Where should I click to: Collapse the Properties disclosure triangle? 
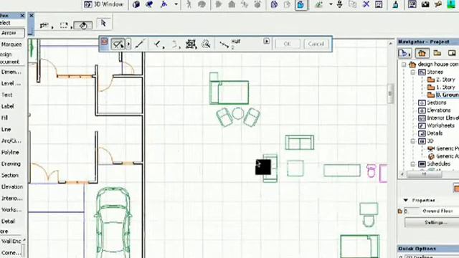[x=406, y=201]
